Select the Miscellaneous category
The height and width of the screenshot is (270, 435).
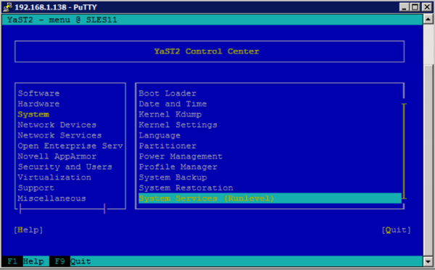pos(52,198)
